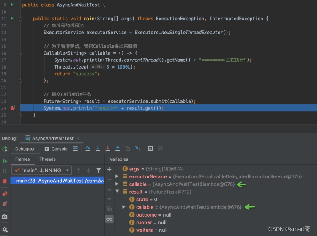Expand the executorService variable node

tap(117, 176)
